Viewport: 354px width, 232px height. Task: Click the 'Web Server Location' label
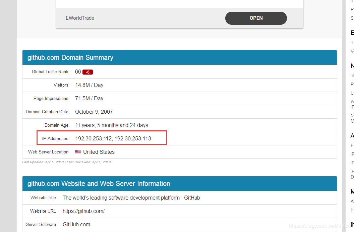tap(48, 152)
